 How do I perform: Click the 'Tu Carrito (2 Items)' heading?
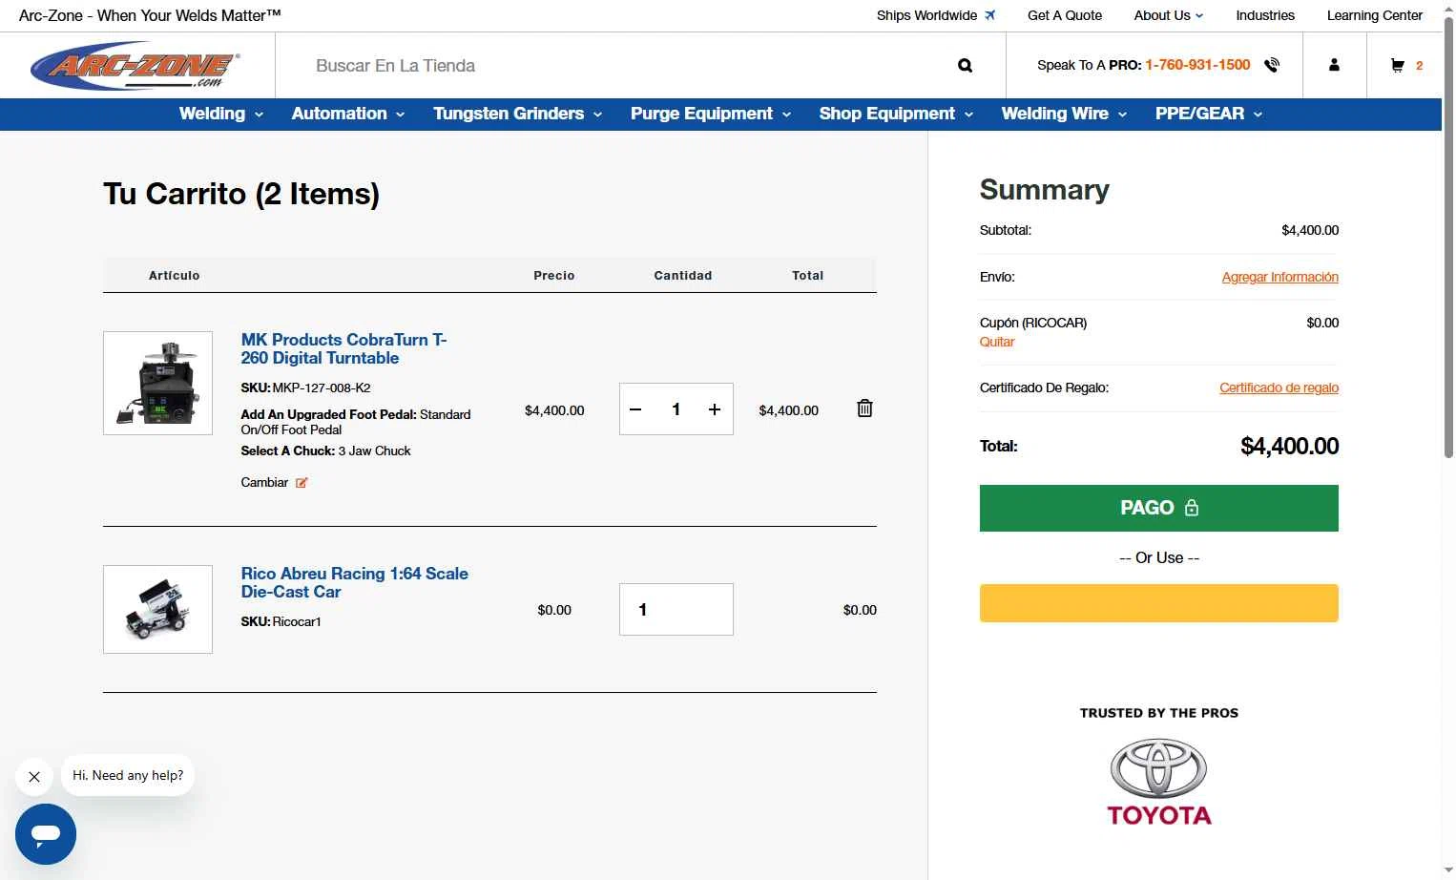241,194
